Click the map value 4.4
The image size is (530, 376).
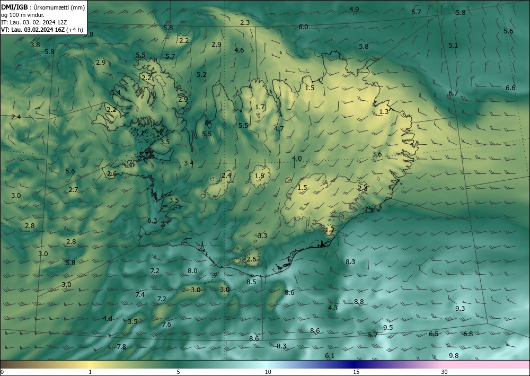108,319
